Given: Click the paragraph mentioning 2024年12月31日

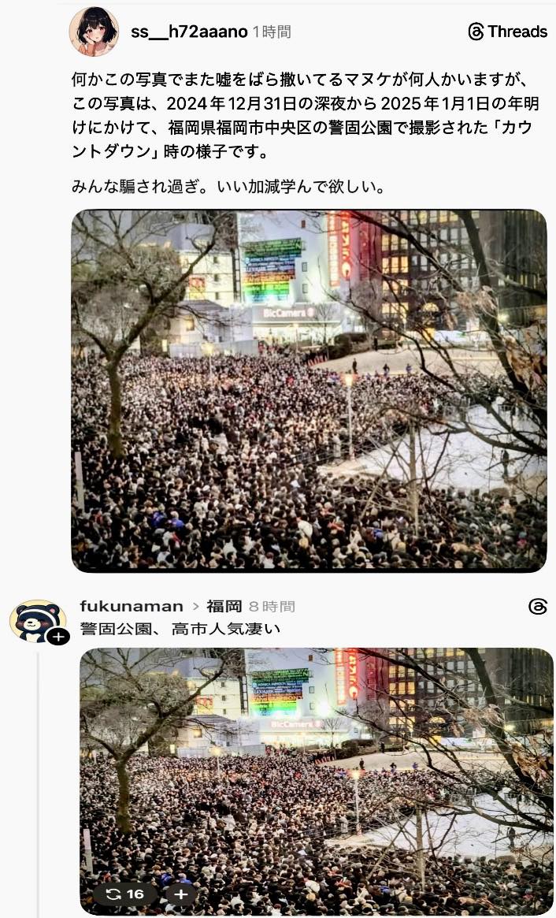Looking at the screenshot, I should click(305, 115).
